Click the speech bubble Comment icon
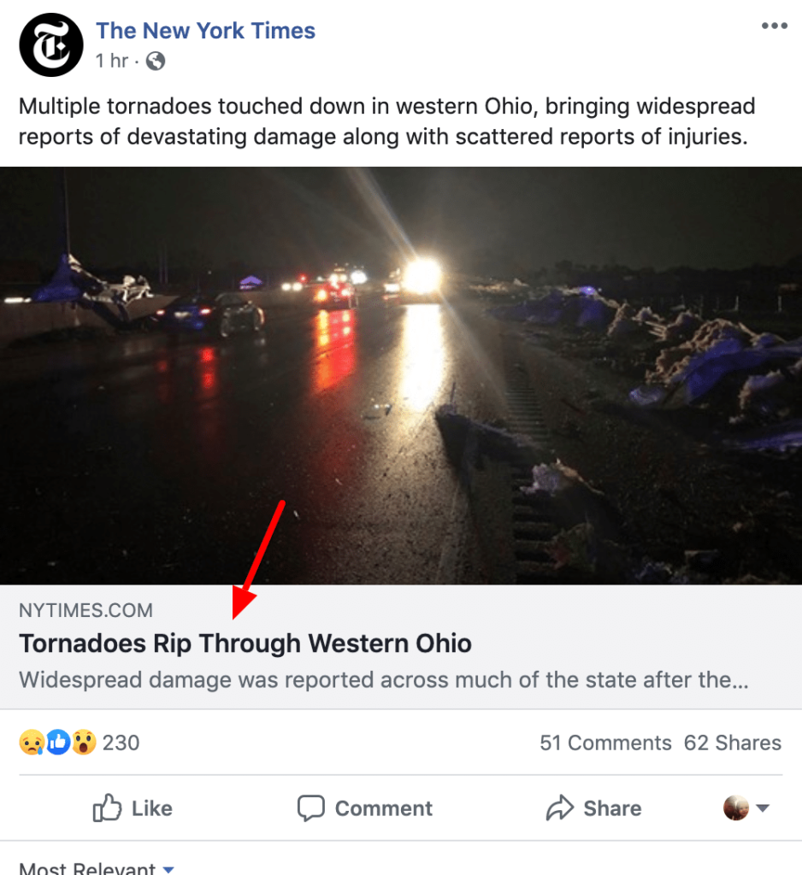The height and width of the screenshot is (875, 802). click(310, 808)
